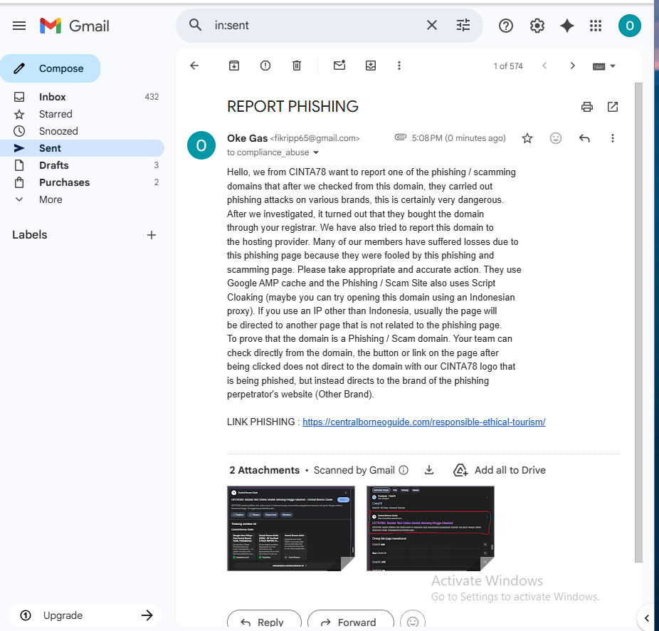Go to the next message arrow
Viewport: 659px width, 631px height.
tap(572, 66)
